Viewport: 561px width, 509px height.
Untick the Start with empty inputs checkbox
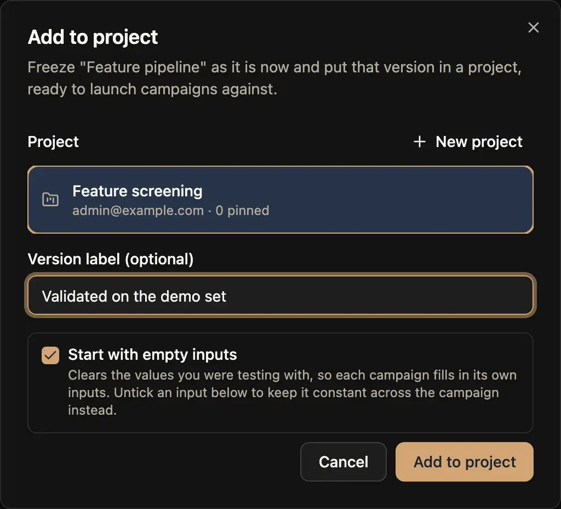pyautogui.click(x=50, y=355)
